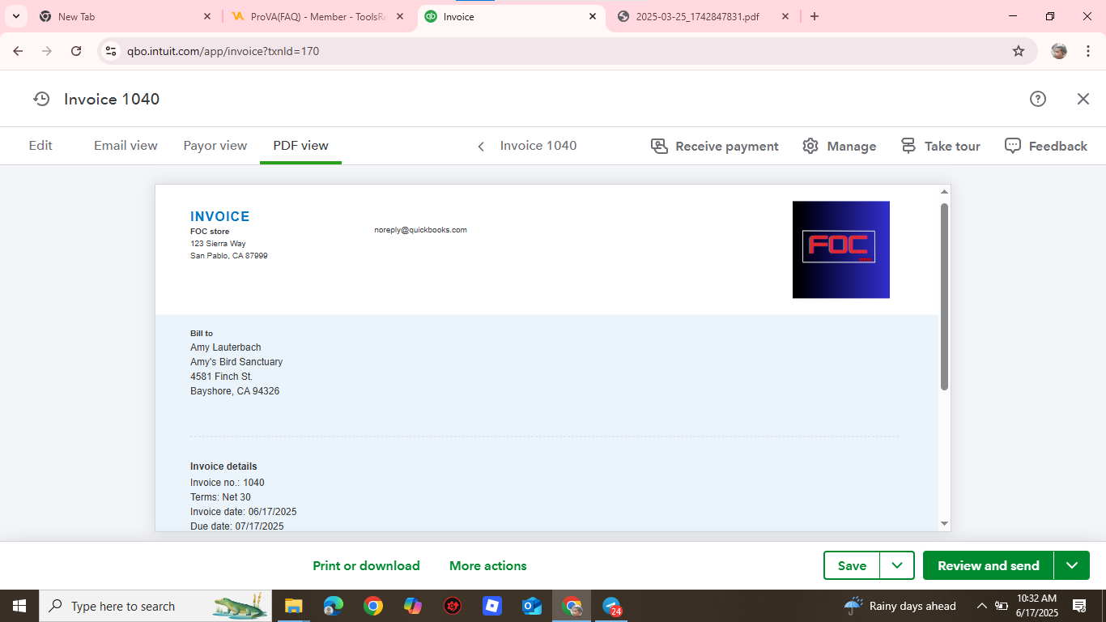This screenshot has height=622, width=1106.
Task: Expand the browser tab search dropdown
Action: point(16,16)
